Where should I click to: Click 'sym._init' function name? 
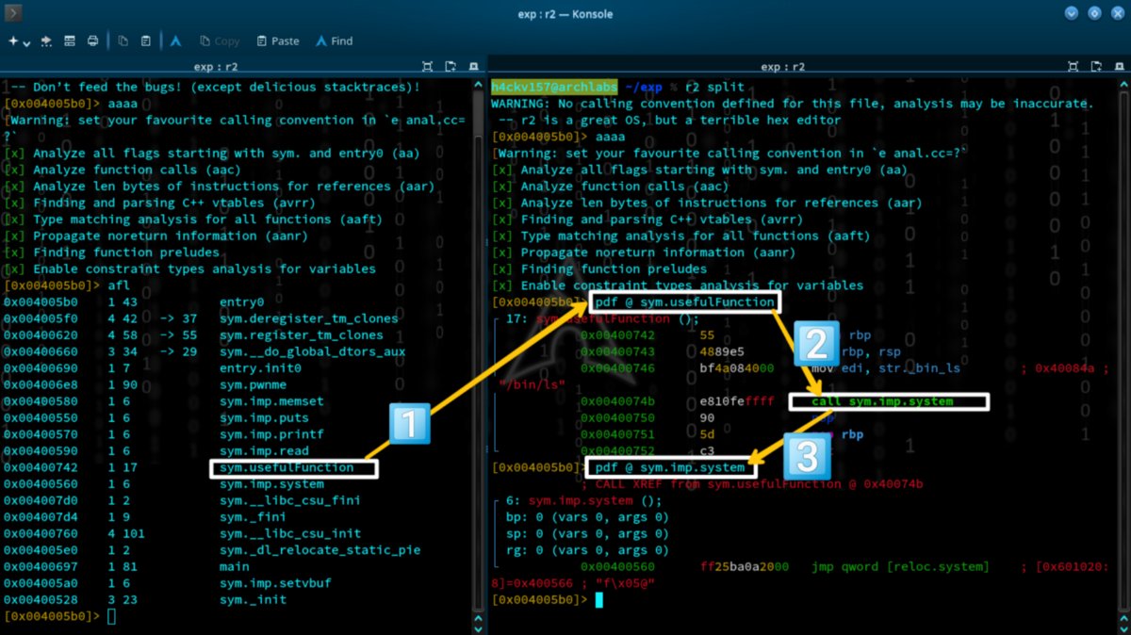click(253, 599)
